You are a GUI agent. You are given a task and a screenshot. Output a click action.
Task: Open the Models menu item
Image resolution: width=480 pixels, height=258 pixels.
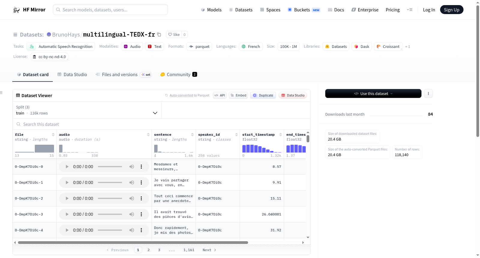click(211, 10)
